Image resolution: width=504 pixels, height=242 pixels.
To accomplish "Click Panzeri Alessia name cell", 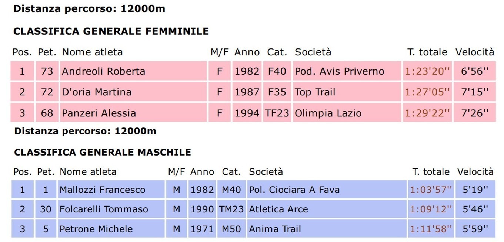I will [x=99, y=113].
